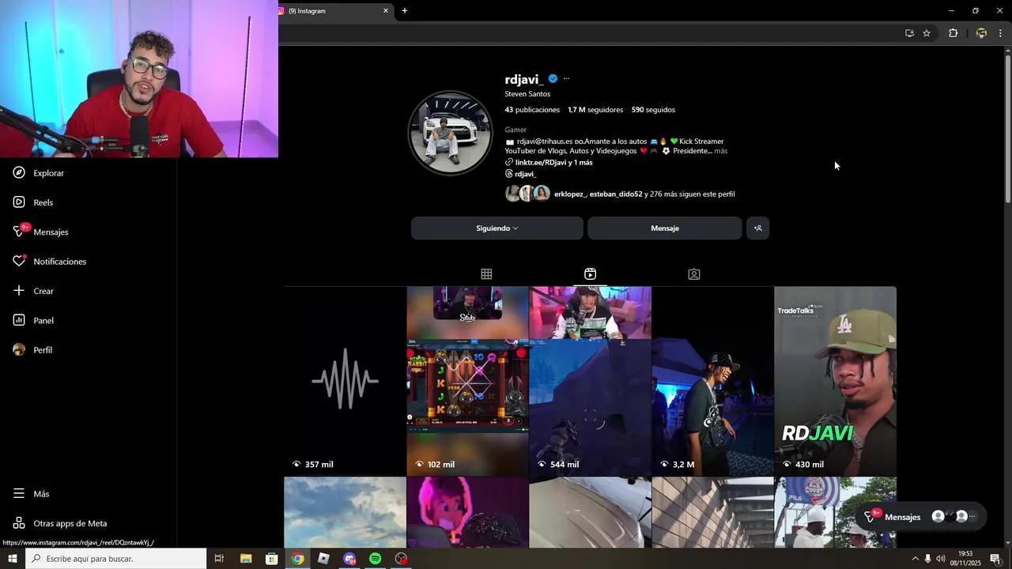Switch to the Reels profile tab
Viewport: 1012px width, 569px height.
click(x=590, y=274)
